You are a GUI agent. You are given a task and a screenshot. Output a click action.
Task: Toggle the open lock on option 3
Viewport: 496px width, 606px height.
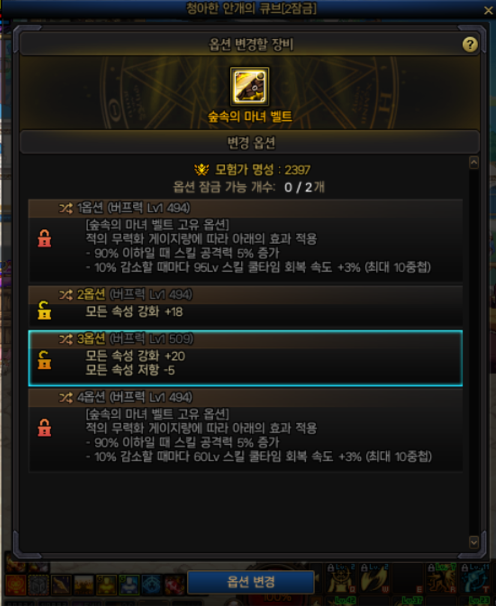coord(44,360)
